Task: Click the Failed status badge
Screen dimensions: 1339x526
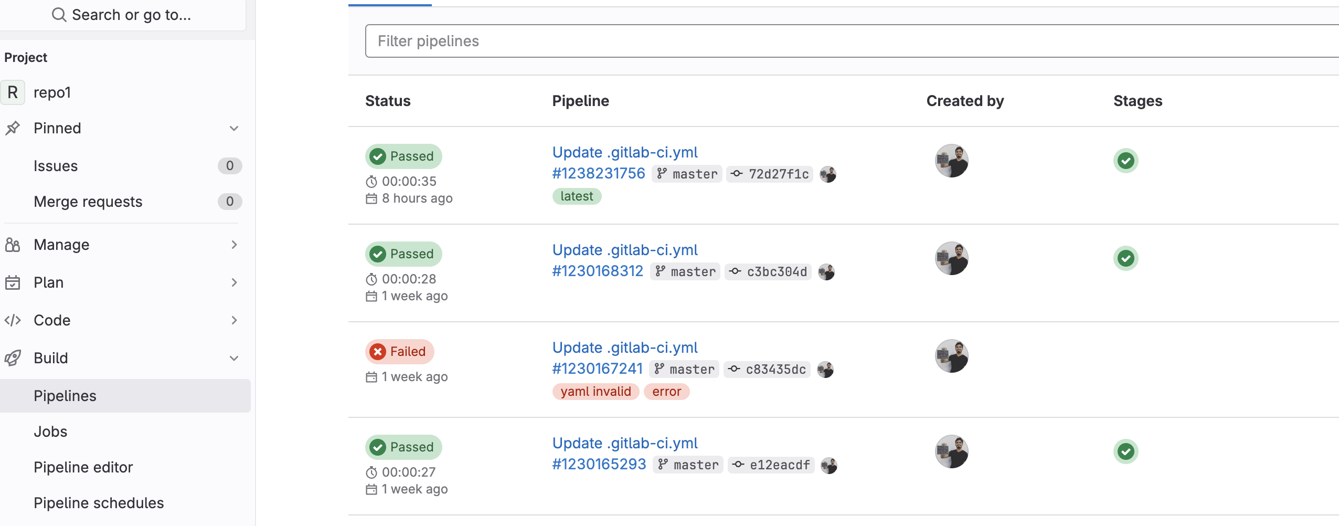Action: pyautogui.click(x=400, y=352)
